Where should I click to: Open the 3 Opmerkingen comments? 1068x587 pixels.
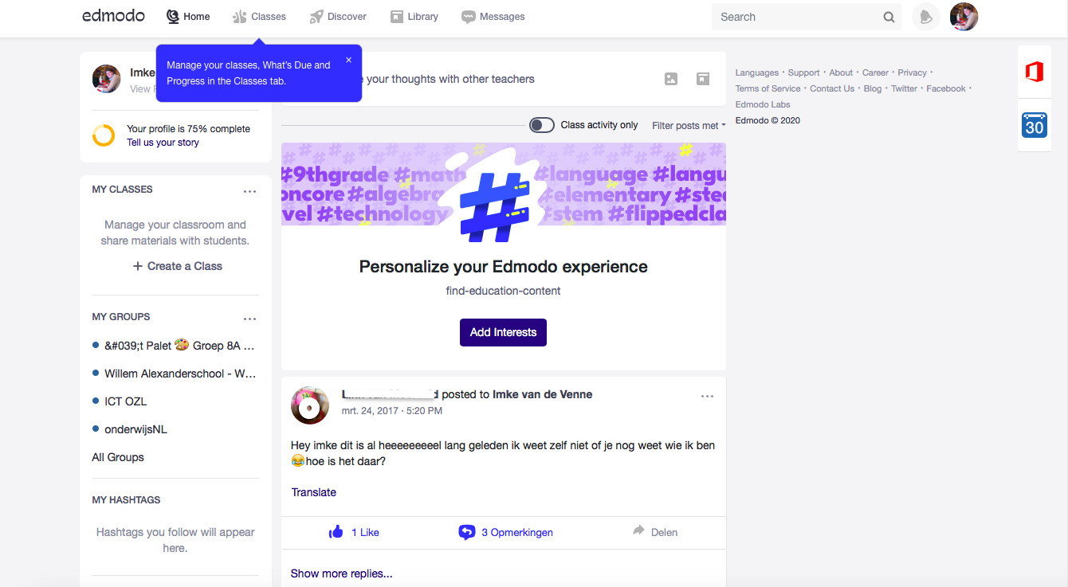pyautogui.click(x=506, y=532)
